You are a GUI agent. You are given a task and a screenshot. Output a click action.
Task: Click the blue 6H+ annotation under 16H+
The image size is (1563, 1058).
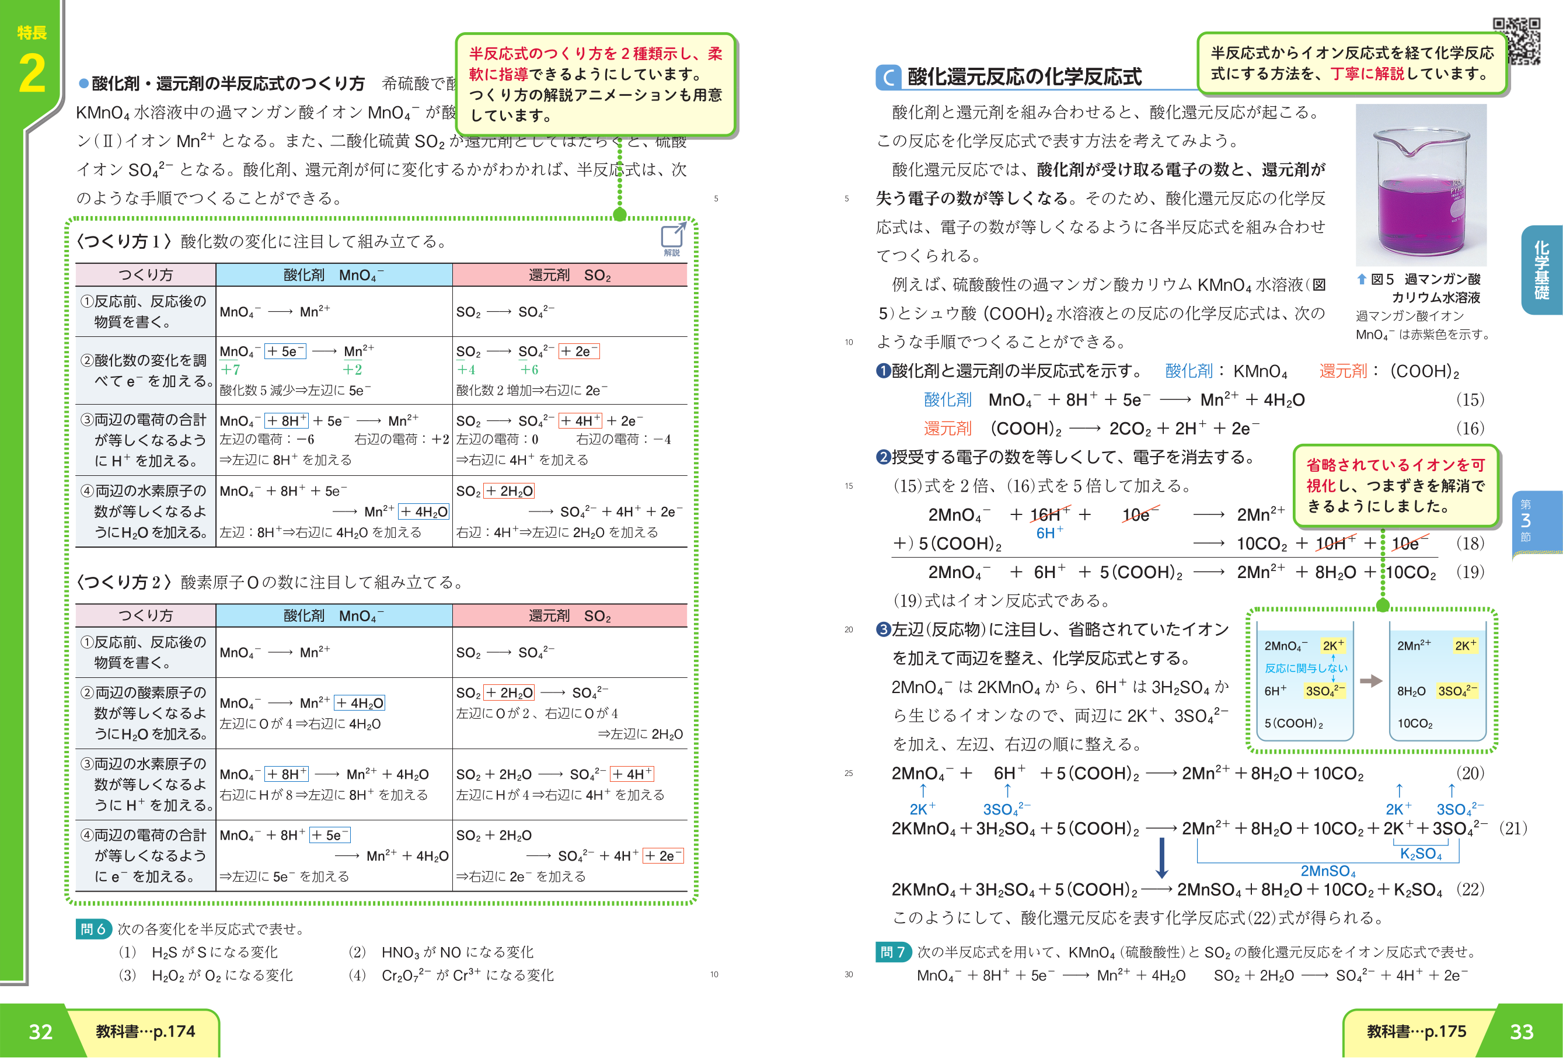point(1049,533)
